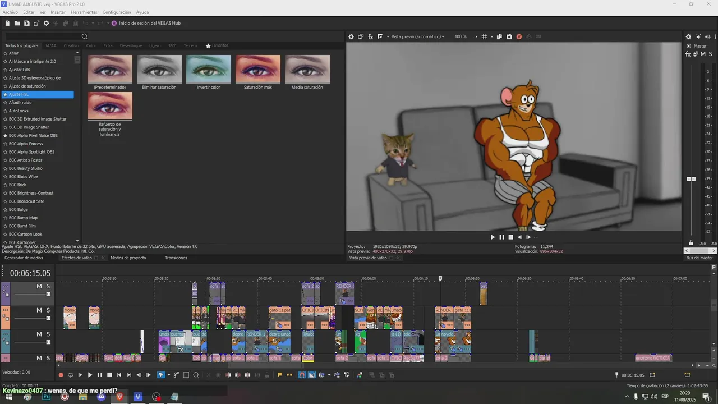
Task: Open a project with the folder icon
Action: click(x=17, y=23)
